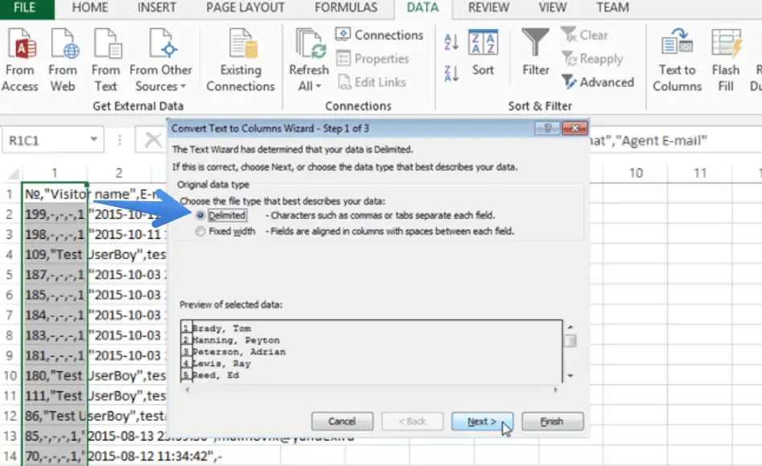The width and height of the screenshot is (762, 466).
Task: Click preview row Reed, Ed
Action: pos(216,375)
